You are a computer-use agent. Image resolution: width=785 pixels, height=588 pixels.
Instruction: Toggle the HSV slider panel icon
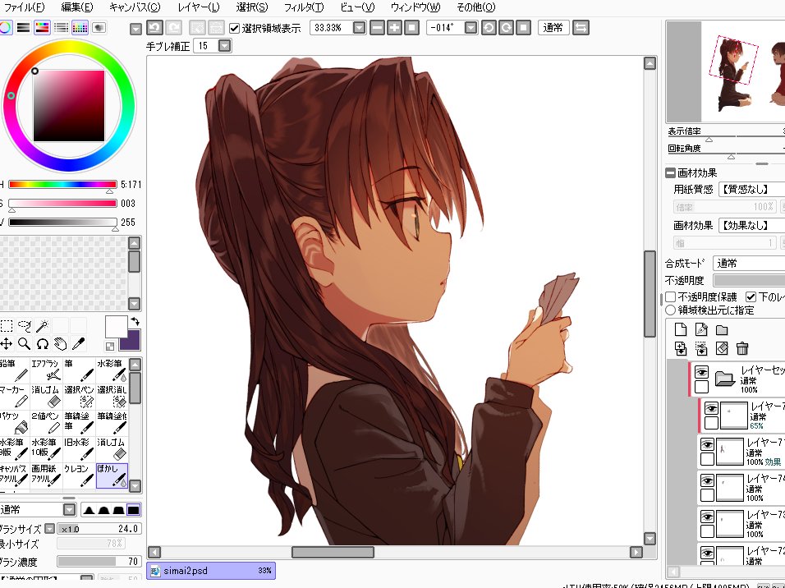[x=42, y=28]
